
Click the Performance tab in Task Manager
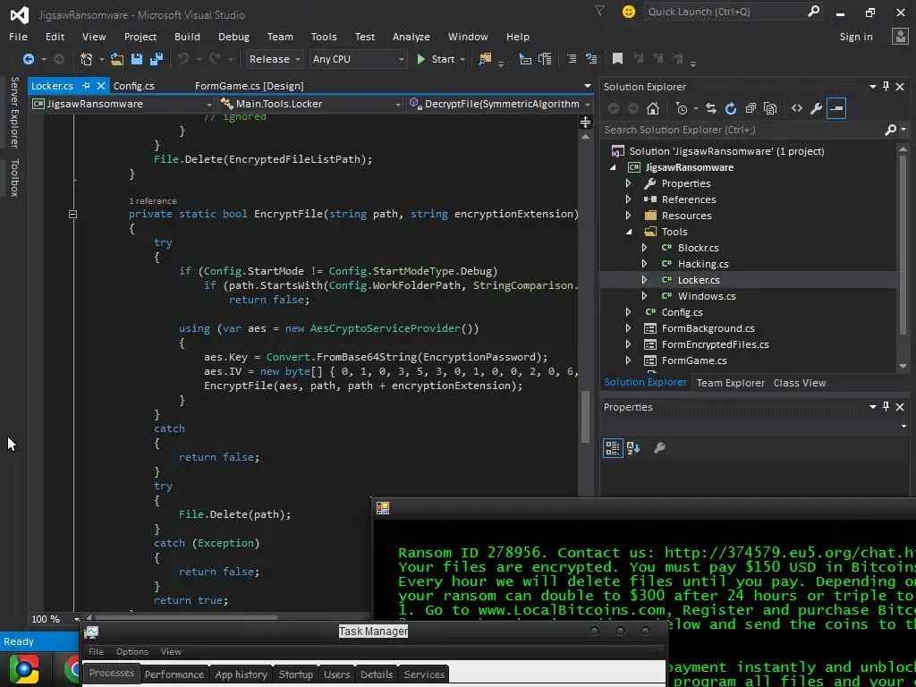(x=174, y=674)
